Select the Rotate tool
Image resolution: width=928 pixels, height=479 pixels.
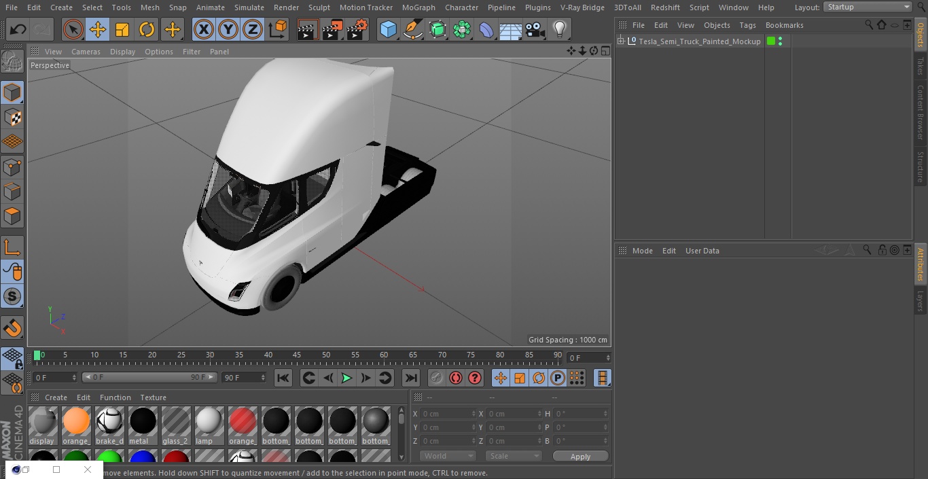(147, 29)
